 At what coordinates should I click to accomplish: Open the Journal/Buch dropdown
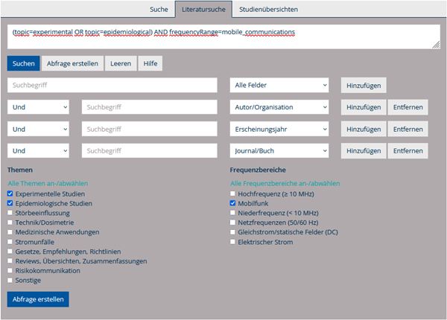point(279,150)
